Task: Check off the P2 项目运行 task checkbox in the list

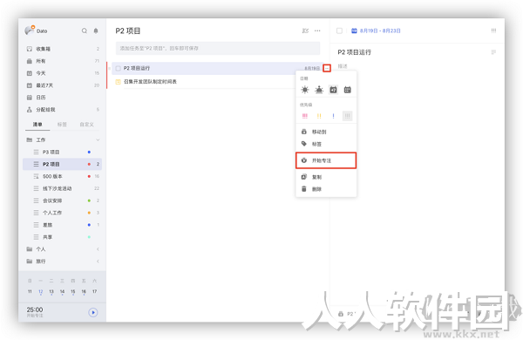Action: pyautogui.click(x=118, y=68)
